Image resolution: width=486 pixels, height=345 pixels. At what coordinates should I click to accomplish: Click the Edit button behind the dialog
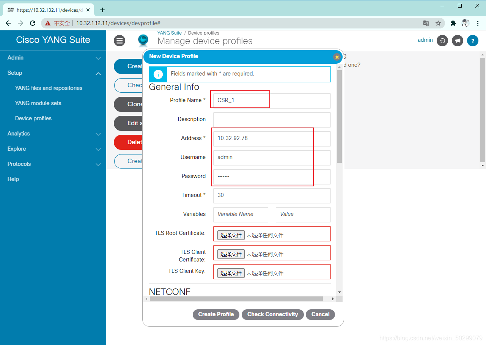click(129, 123)
